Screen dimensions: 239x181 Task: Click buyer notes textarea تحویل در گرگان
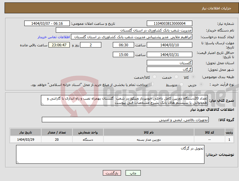110,154
